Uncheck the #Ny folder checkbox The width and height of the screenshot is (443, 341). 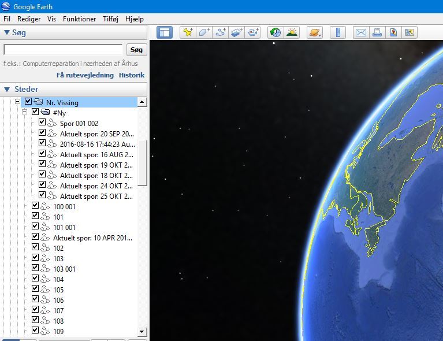click(35, 112)
